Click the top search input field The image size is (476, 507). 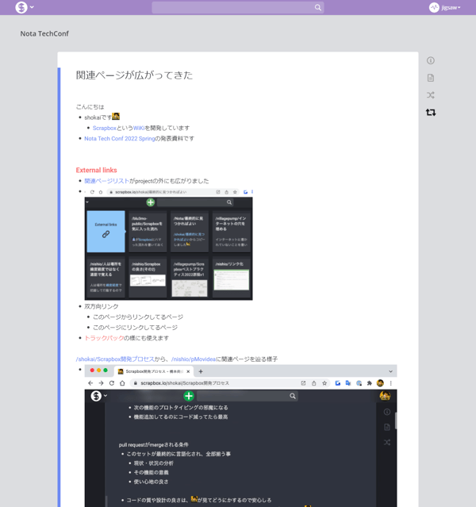pyautogui.click(x=238, y=7)
